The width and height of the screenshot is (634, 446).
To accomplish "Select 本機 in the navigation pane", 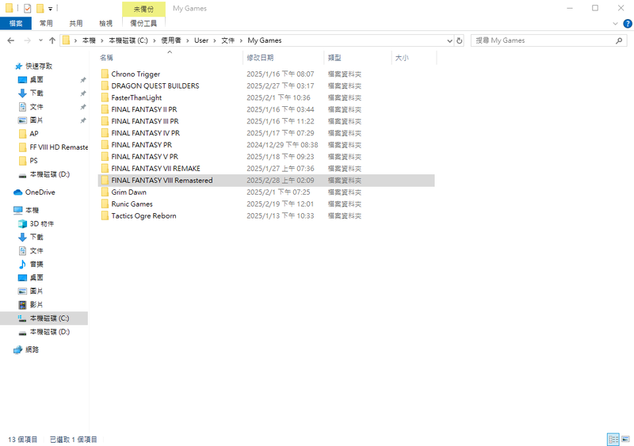I will [32, 210].
